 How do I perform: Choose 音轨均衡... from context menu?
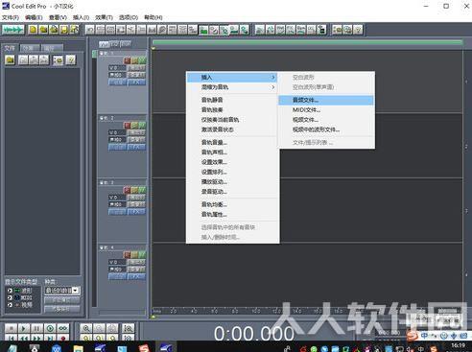232,204
